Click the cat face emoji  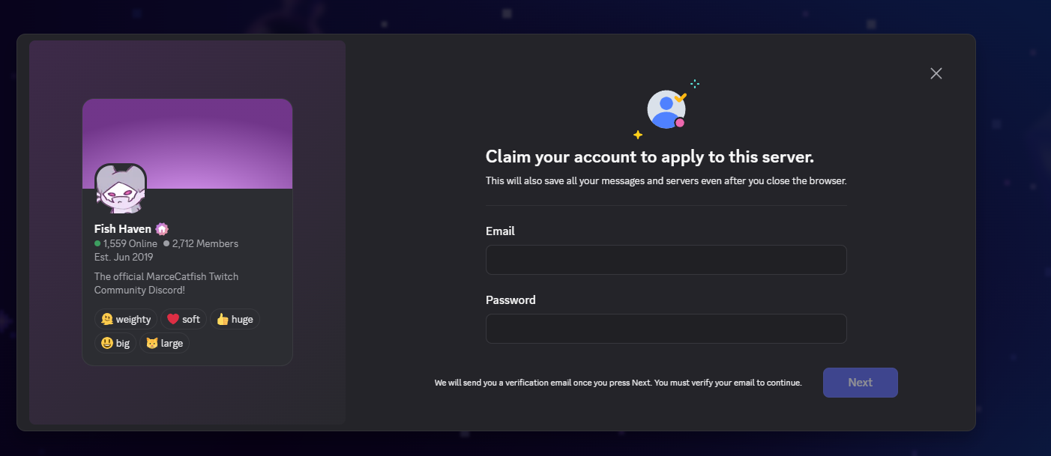152,343
